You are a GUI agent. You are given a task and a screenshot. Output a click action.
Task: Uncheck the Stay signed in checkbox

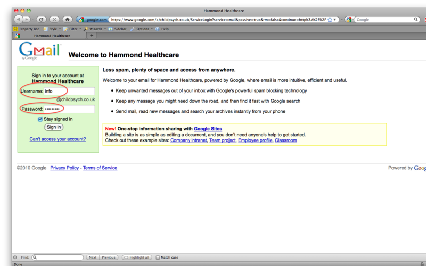(40, 119)
